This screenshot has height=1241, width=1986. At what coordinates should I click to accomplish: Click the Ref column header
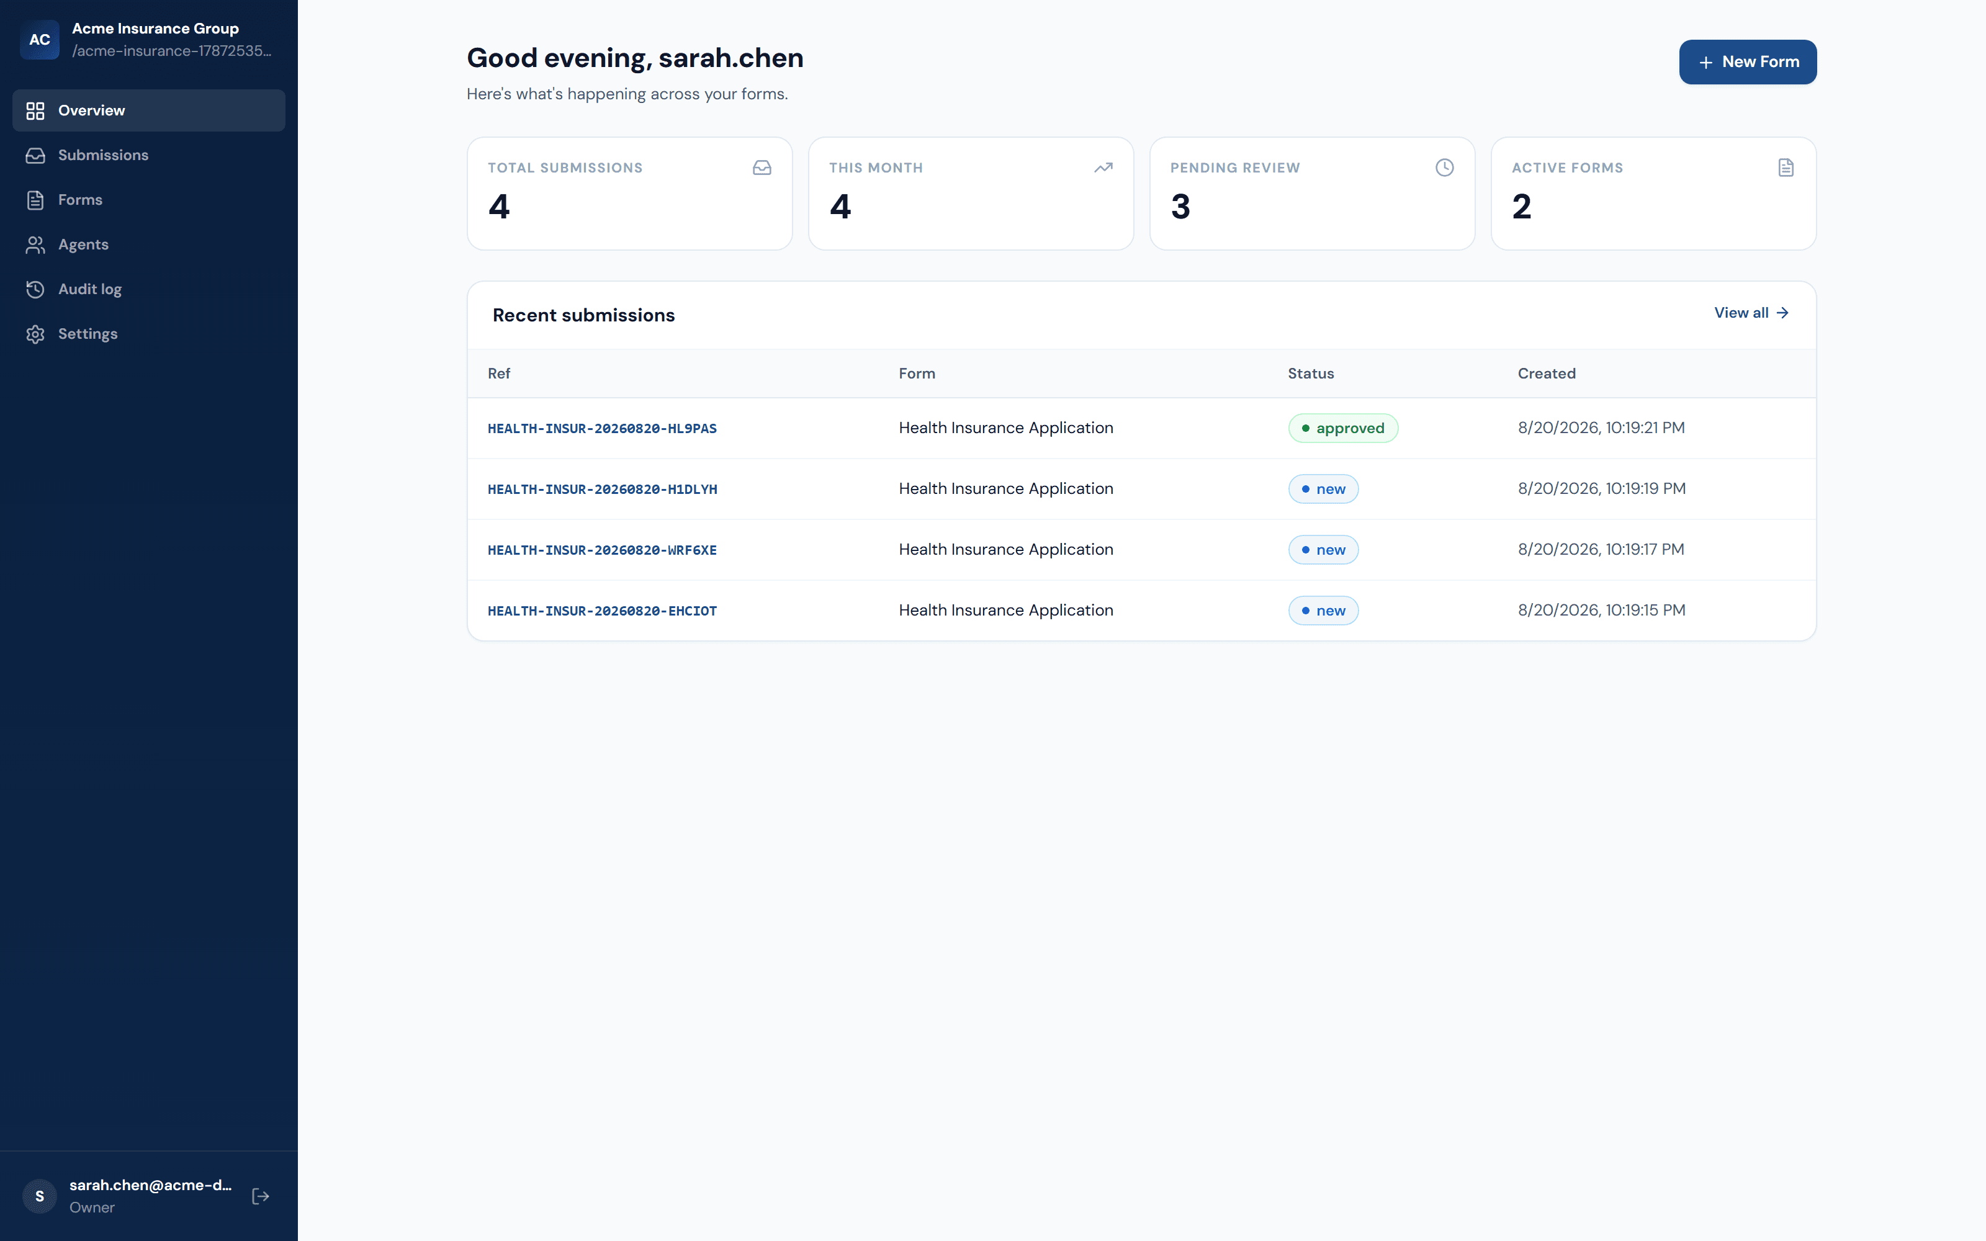498,374
